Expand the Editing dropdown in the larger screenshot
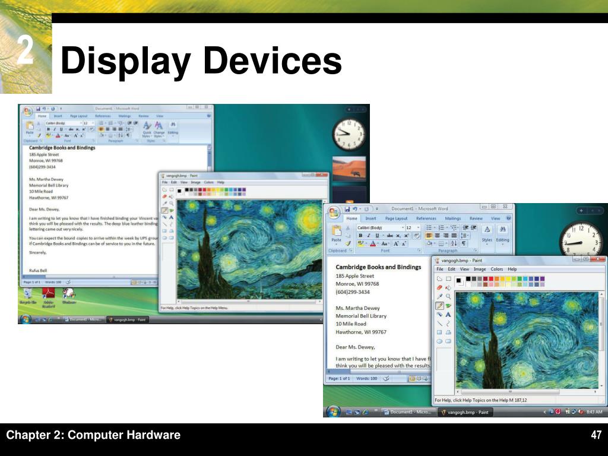The height and width of the screenshot is (456, 608). (502, 234)
